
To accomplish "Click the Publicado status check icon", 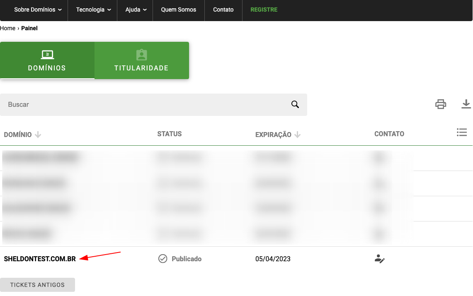I will coord(163,259).
